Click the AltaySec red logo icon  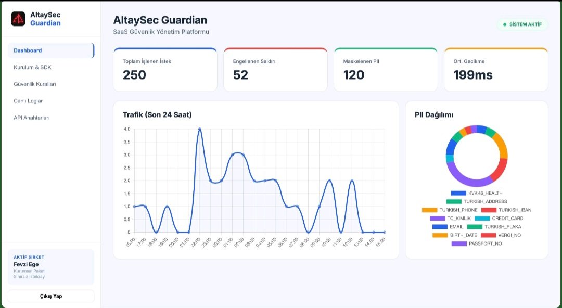[18, 19]
